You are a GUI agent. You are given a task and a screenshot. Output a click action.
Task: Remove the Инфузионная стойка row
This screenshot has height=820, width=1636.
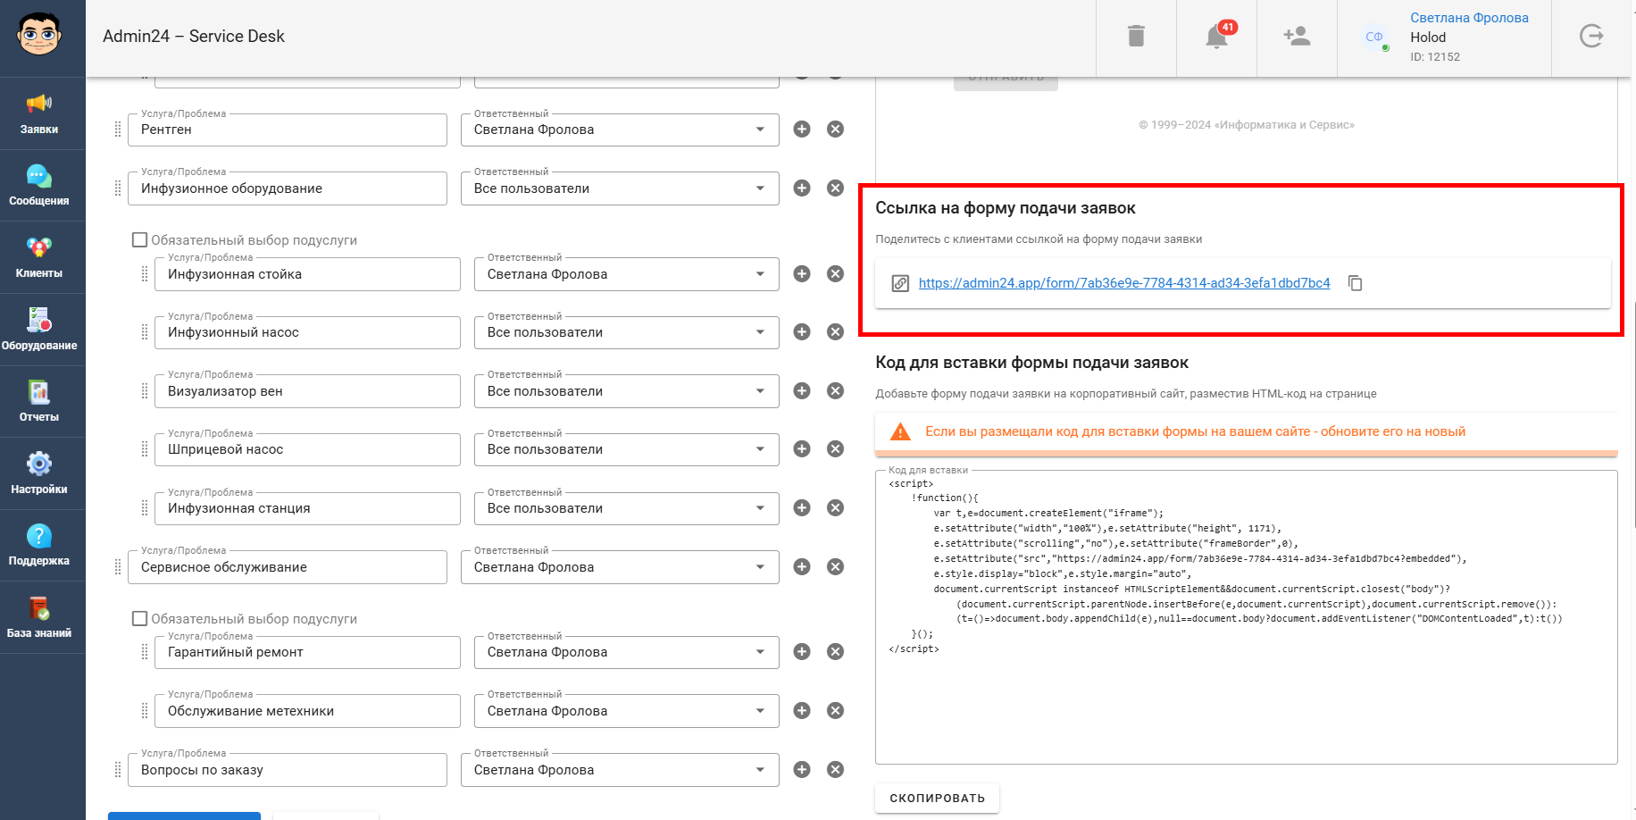pos(835,274)
